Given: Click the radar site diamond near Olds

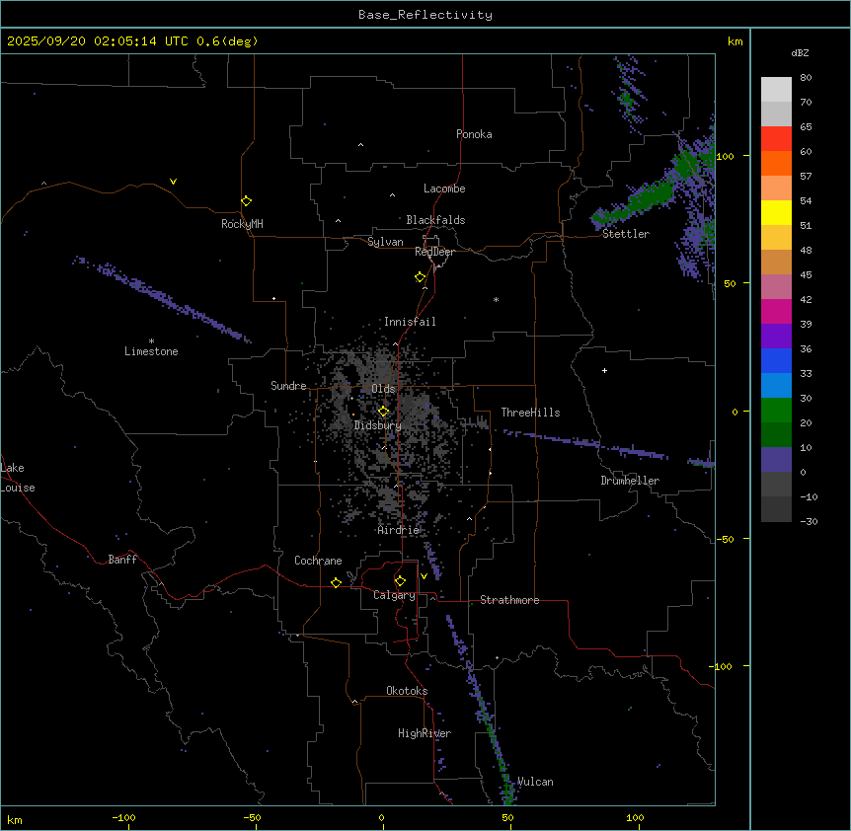Looking at the screenshot, I should coord(383,412).
